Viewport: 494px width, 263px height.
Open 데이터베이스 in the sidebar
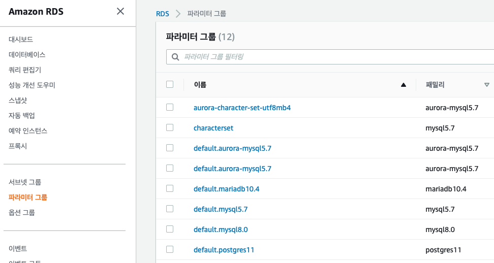(x=27, y=54)
